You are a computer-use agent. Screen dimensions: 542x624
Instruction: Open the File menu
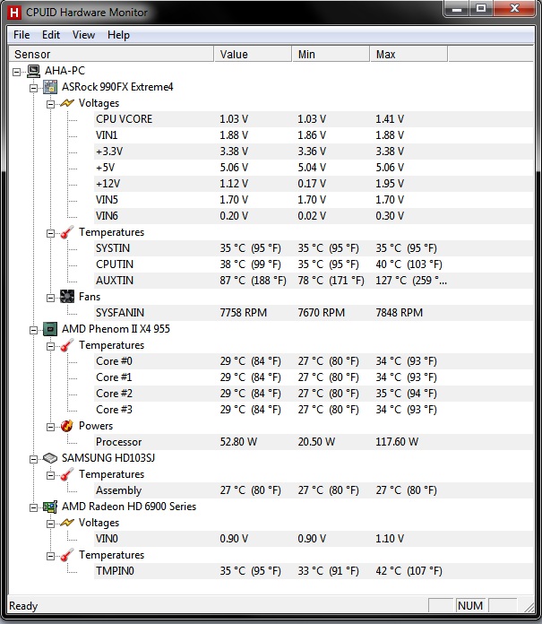(x=22, y=35)
